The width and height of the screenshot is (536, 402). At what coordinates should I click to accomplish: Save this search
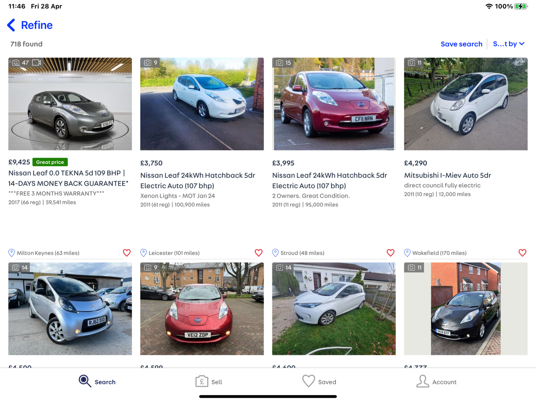coord(461,44)
